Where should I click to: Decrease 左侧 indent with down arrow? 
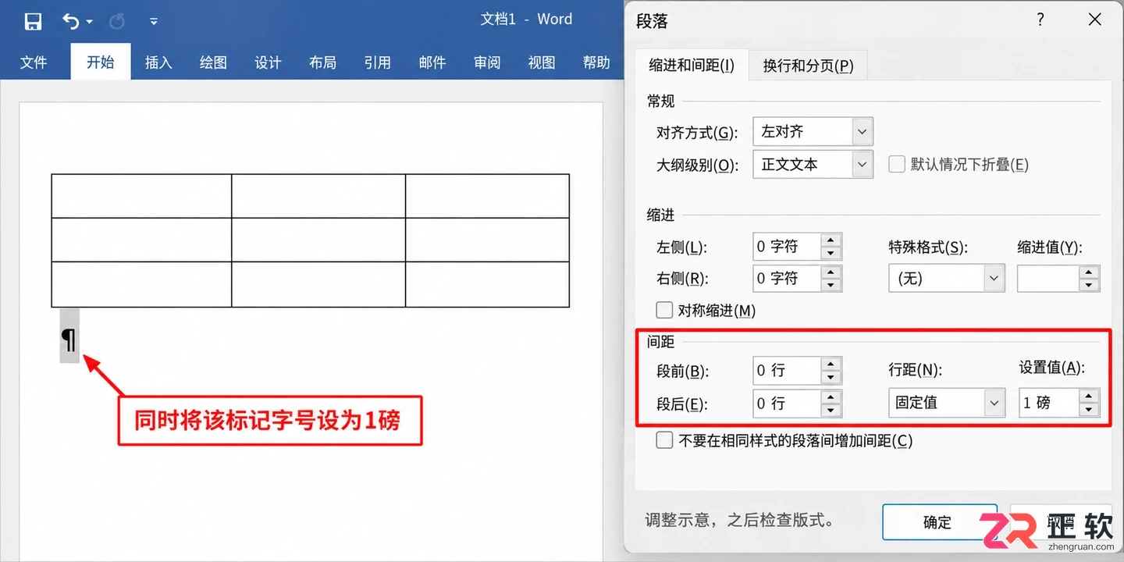point(831,254)
